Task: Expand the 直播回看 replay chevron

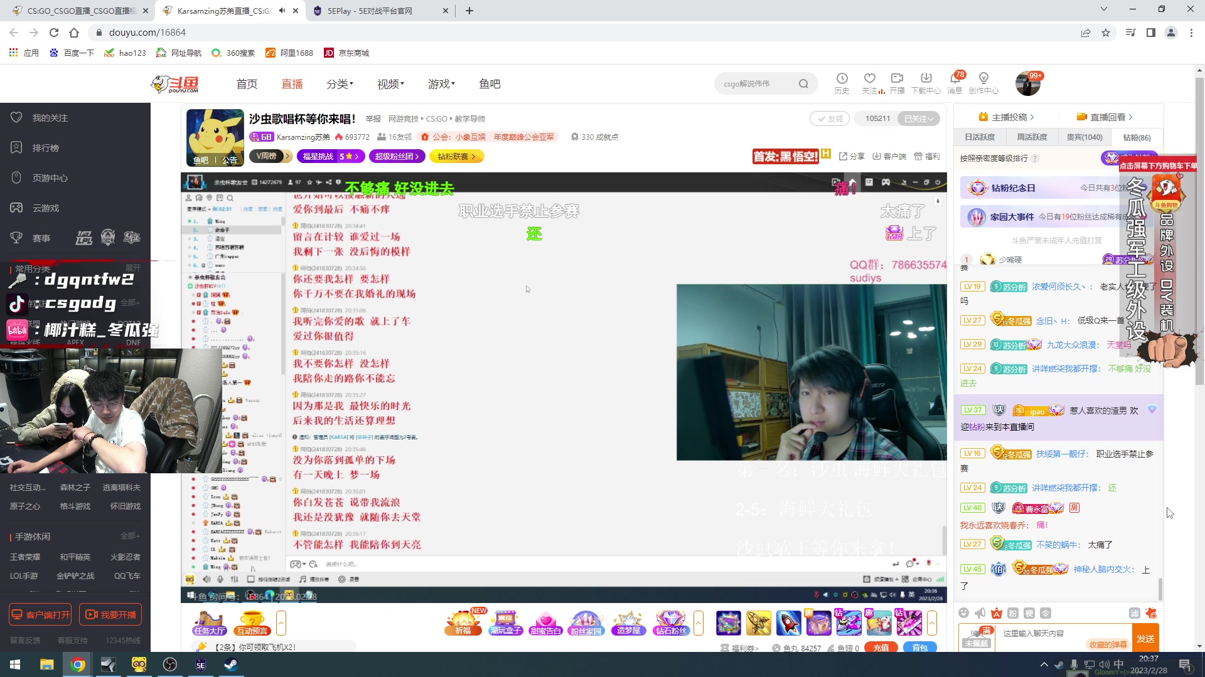Action: [1130, 117]
